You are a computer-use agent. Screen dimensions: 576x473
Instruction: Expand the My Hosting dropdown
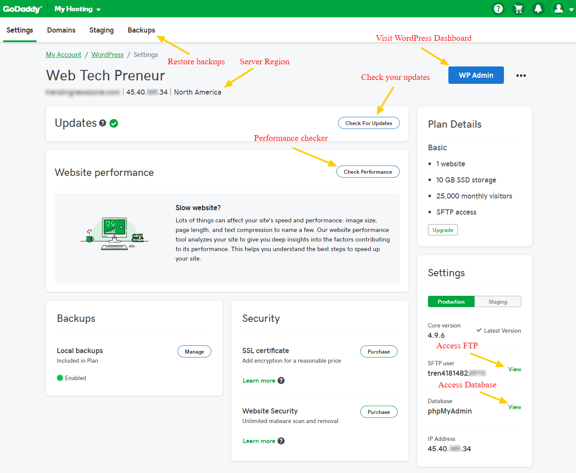(77, 8)
